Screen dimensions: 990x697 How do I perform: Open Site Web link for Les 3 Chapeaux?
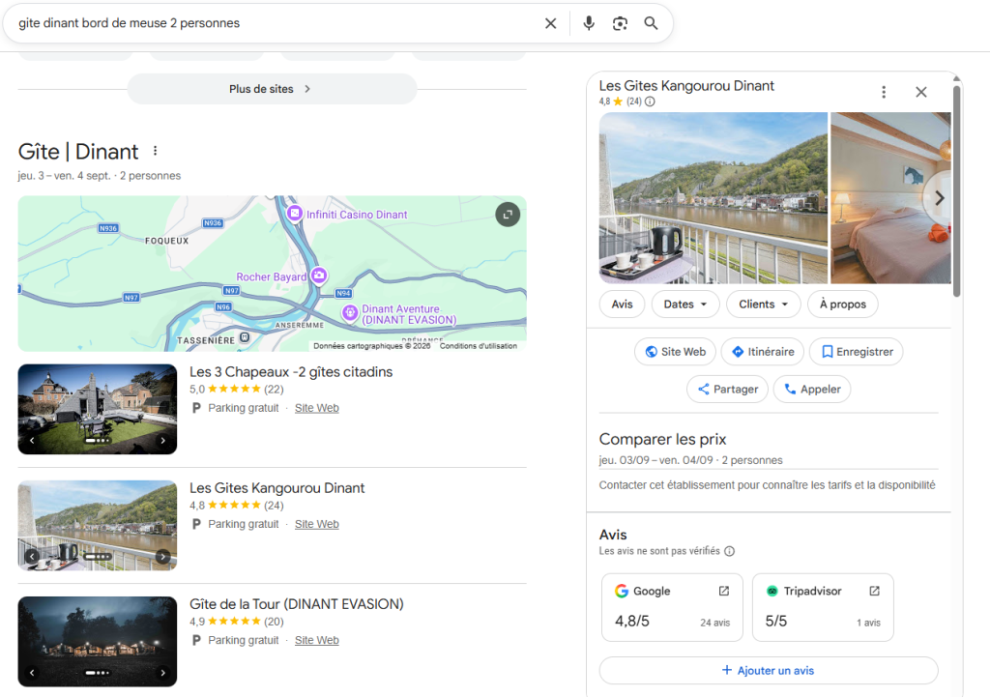(317, 408)
